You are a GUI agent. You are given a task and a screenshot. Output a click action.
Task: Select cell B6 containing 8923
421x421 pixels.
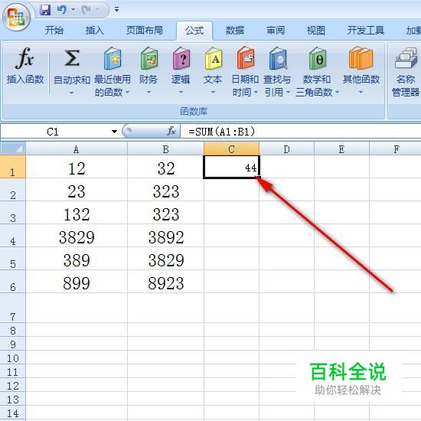point(165,282)
